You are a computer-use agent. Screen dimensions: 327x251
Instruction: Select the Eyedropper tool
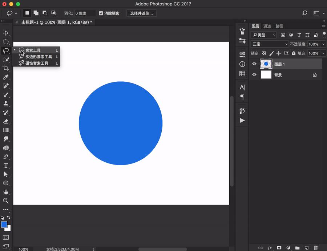point(6,77)
